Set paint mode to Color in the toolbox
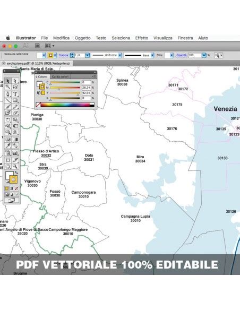 click(7, 188)
